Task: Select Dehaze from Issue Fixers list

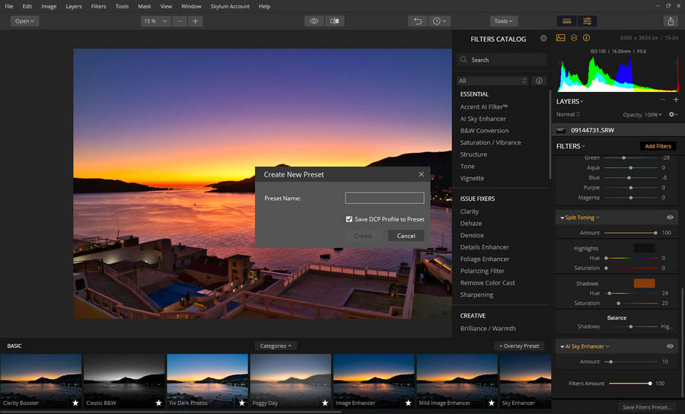Action: (x=471, y=223)
